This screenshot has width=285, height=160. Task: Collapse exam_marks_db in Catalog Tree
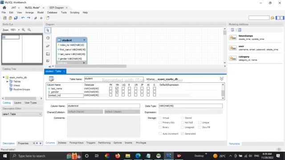[4, 77]
